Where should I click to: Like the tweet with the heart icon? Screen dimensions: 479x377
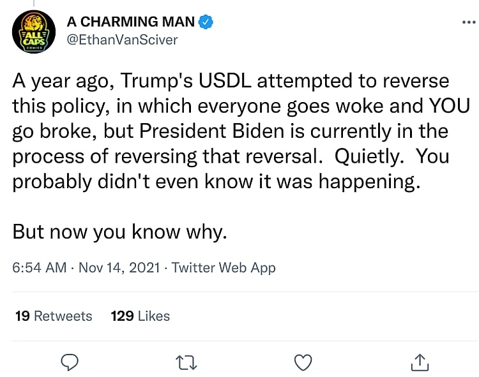click(303, 362)
